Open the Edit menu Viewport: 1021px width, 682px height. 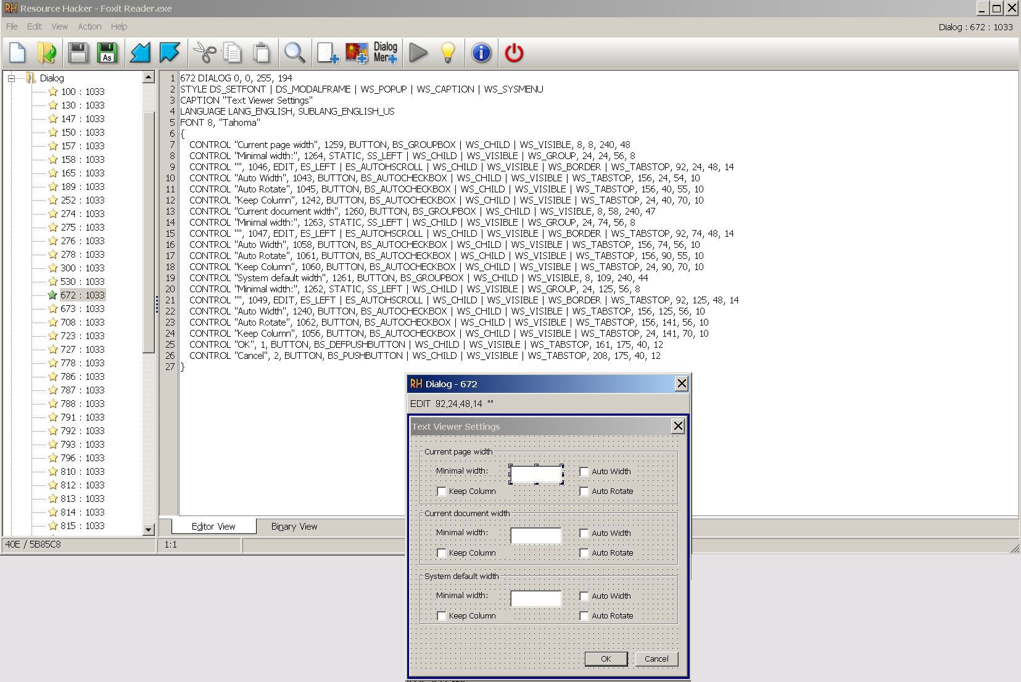(35, 27)
